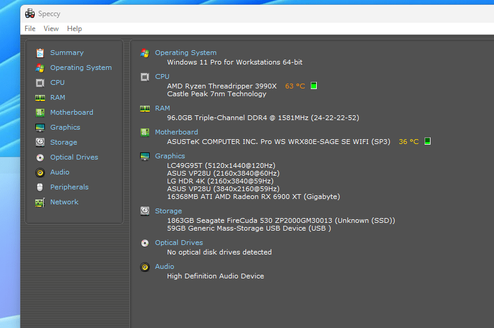Screen dimensions: 494x328
Task: Click the Operating System icon in summary panel
Action: (145, 53)
